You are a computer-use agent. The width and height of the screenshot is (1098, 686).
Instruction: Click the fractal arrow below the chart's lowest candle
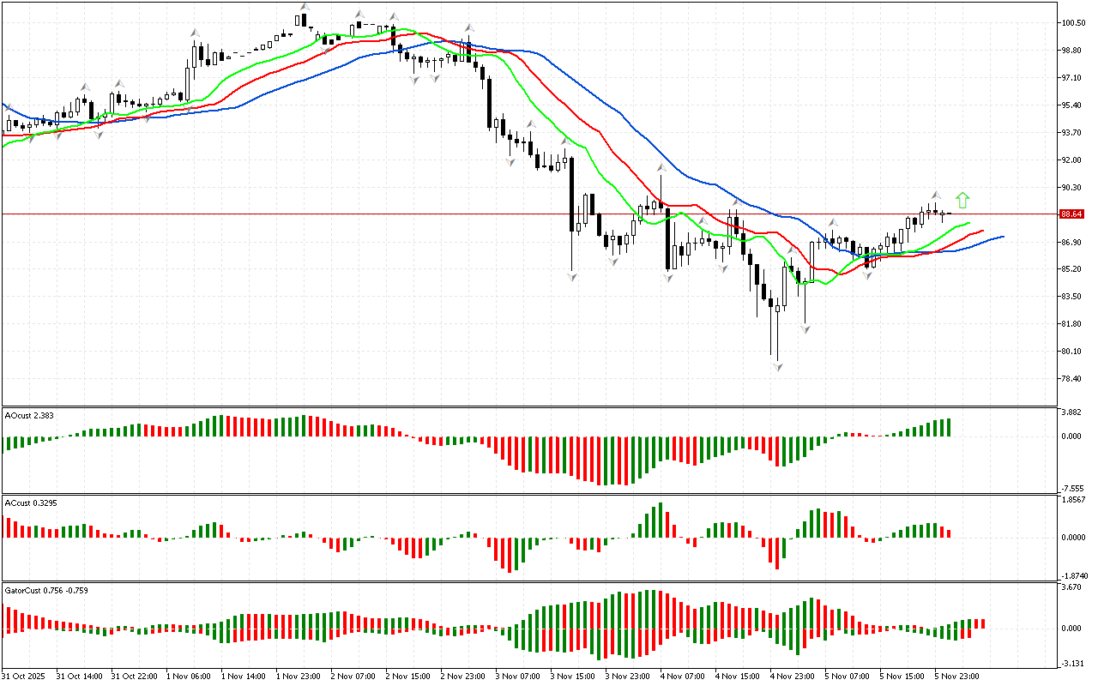(x=777, y=367)
